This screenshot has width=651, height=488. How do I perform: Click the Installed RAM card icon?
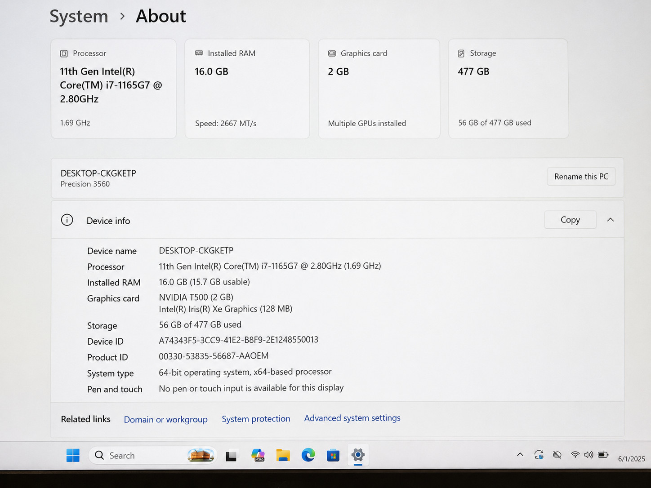point(199,53)
